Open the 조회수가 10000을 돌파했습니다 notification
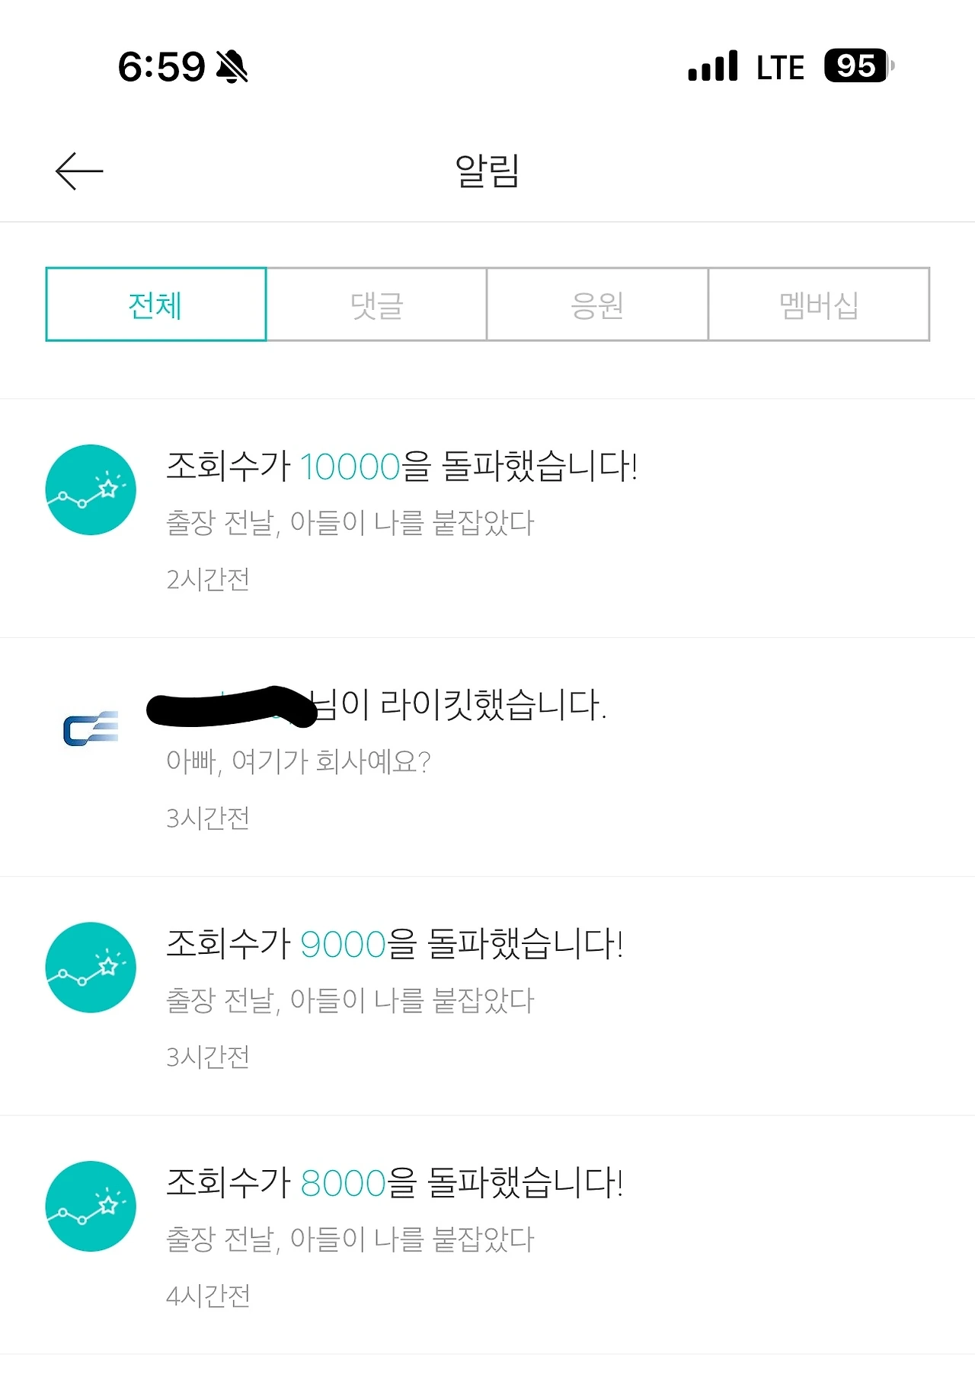Image resolution: width=975 pixels, height=1384 pixels. pyautogui.click(x=487, y=518)
